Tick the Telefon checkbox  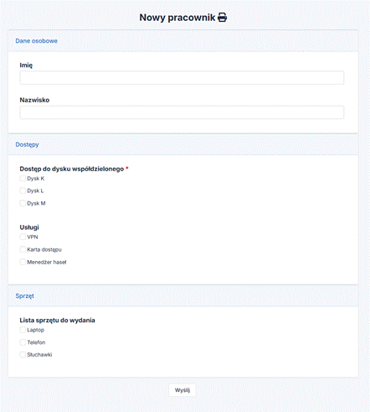pyautogui.click(x=23, y=342)
